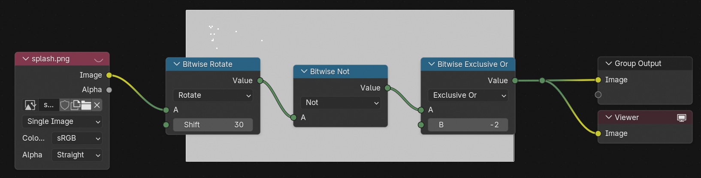Click the A input socket of Bitwise Rotate
The width and height of the screenshot is (701, 178).
point(166,110)
